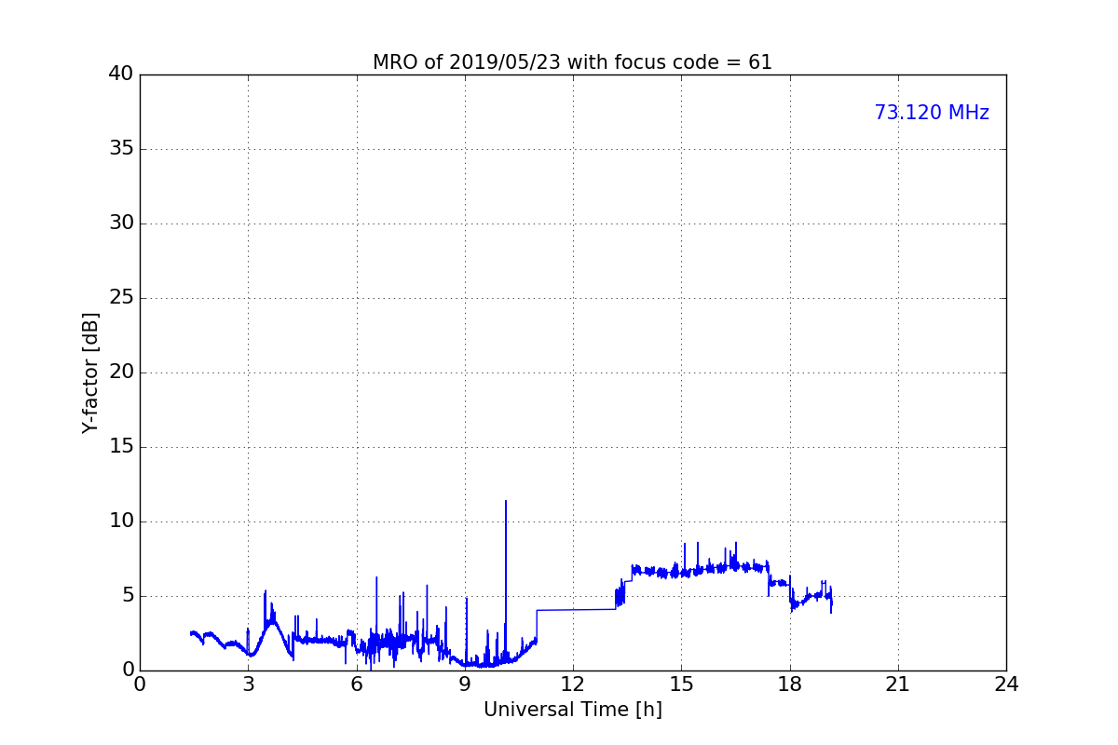This screenshot has height=745, width=1118.
Task: Click x-axis tick label 21
Action: point(898,684)
